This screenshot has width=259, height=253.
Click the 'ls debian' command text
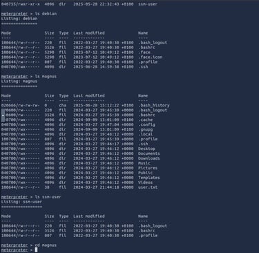[46, 14]
